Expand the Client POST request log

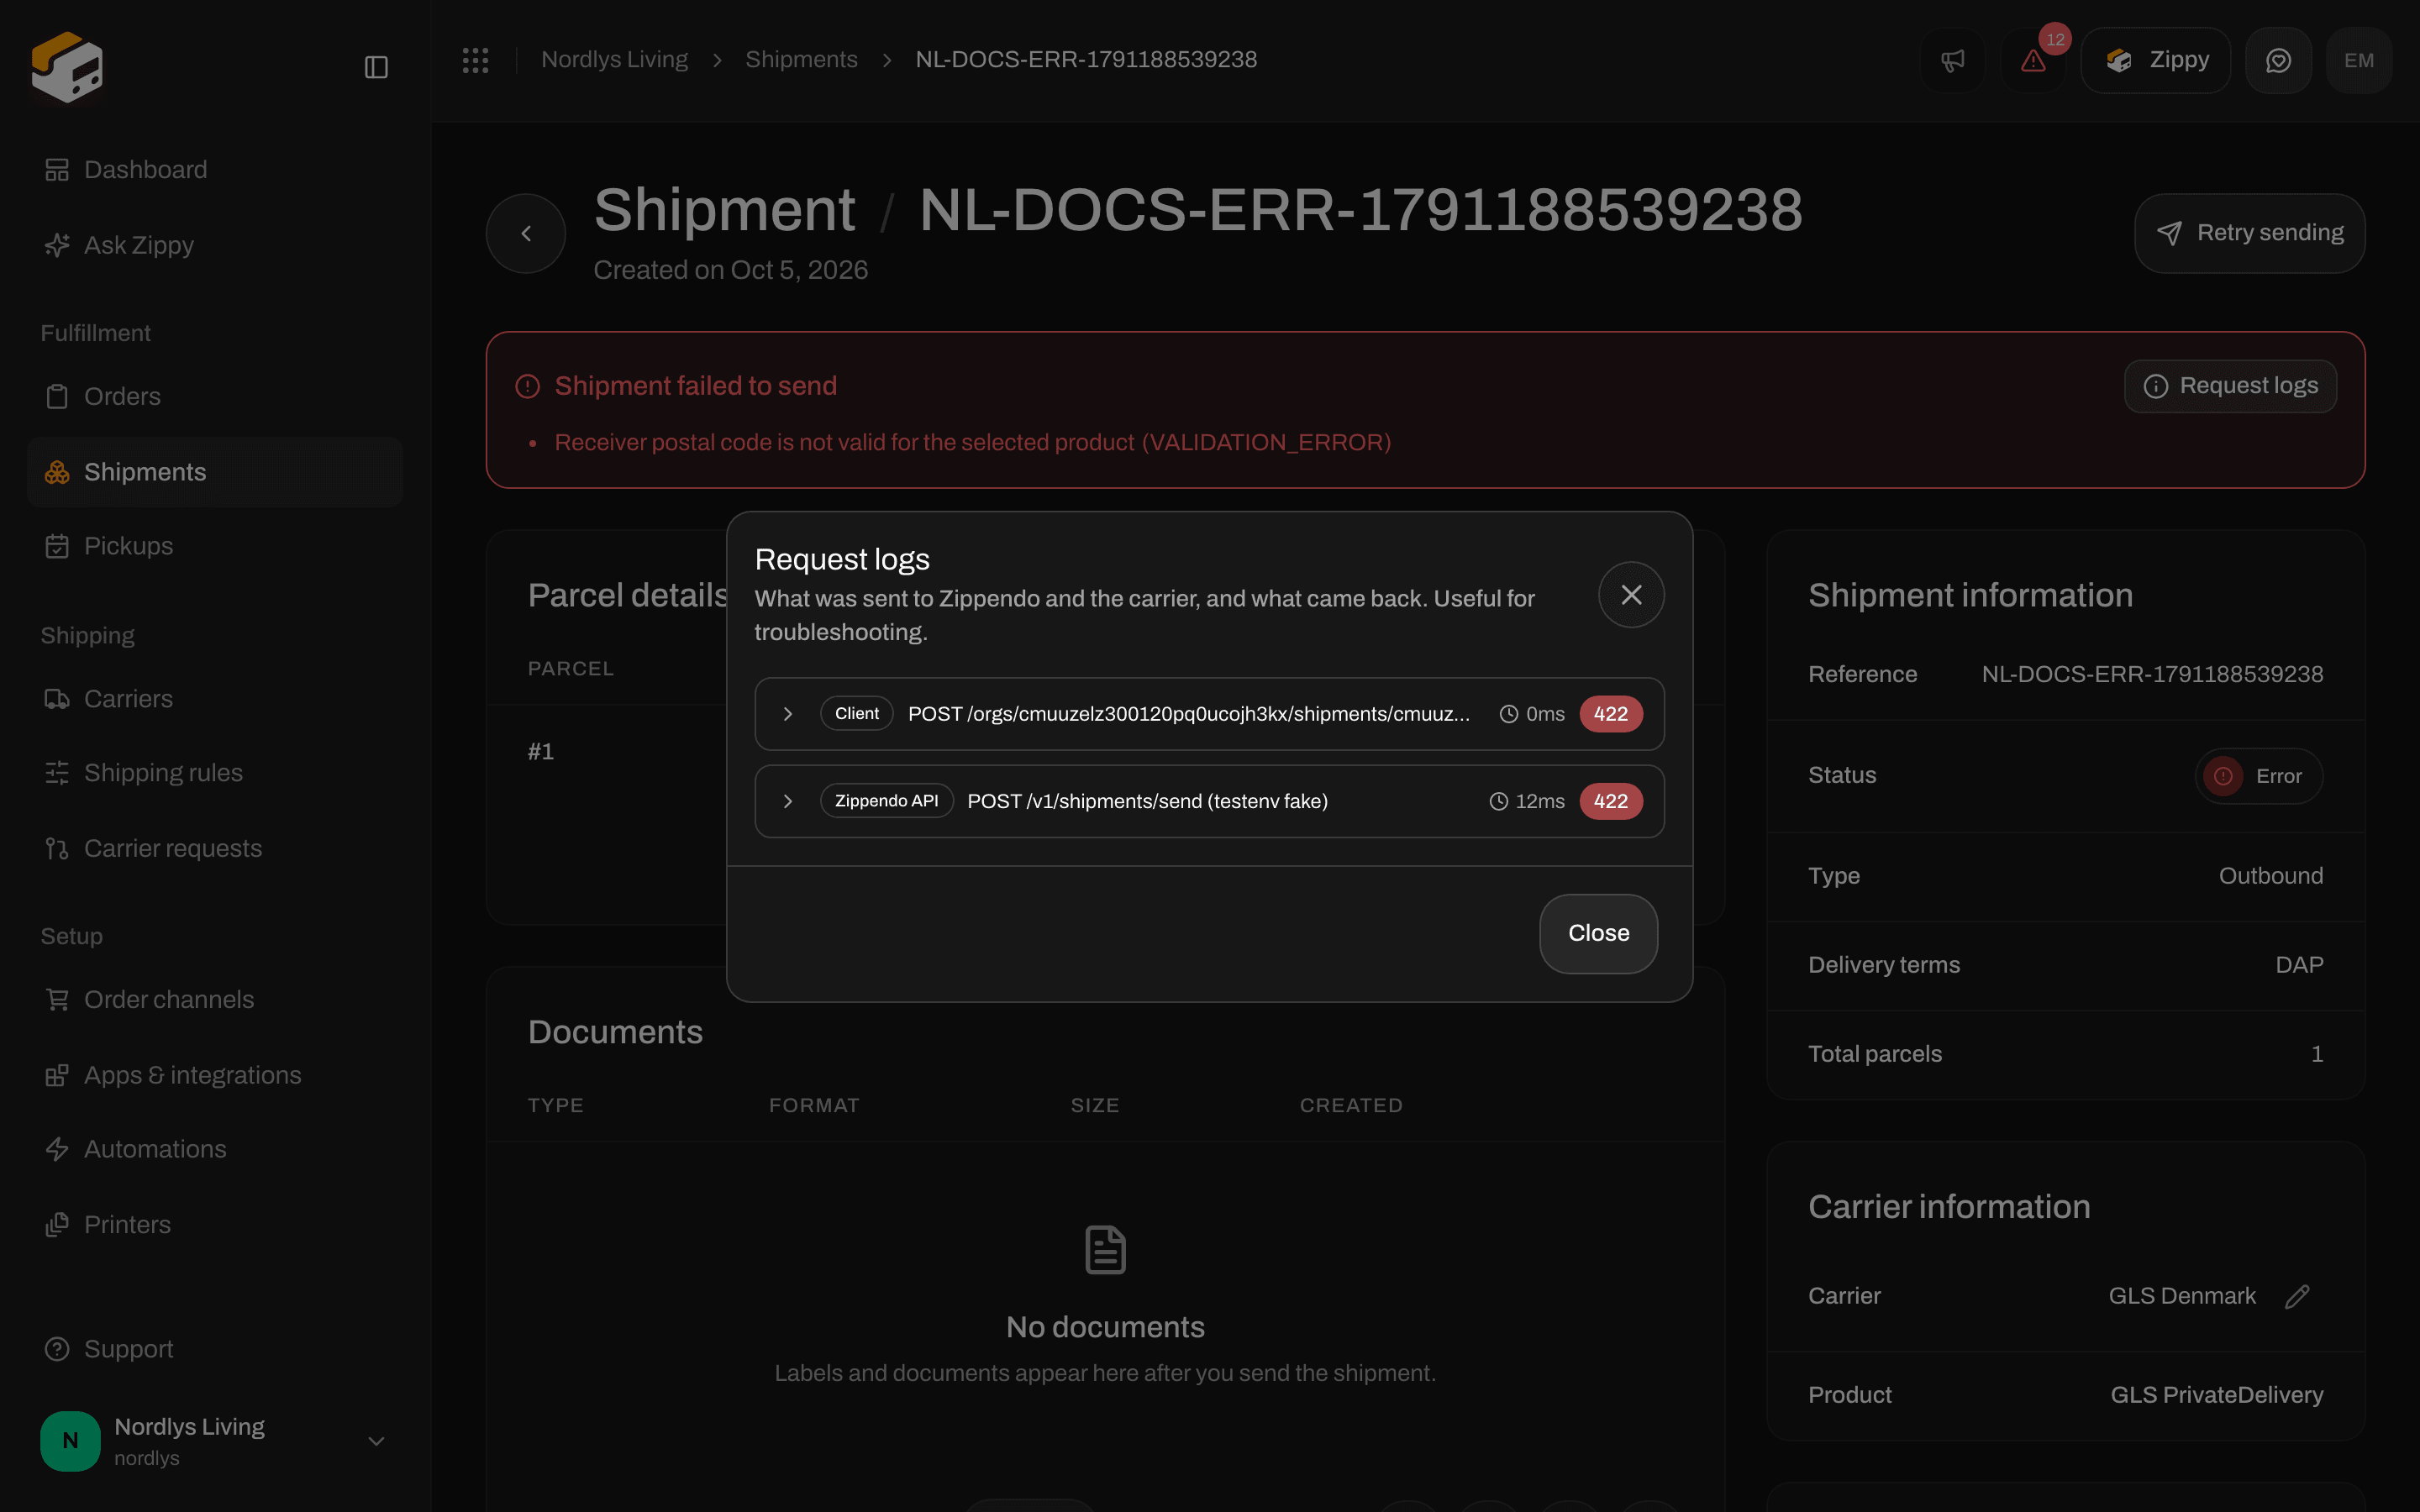click(788, 714)
